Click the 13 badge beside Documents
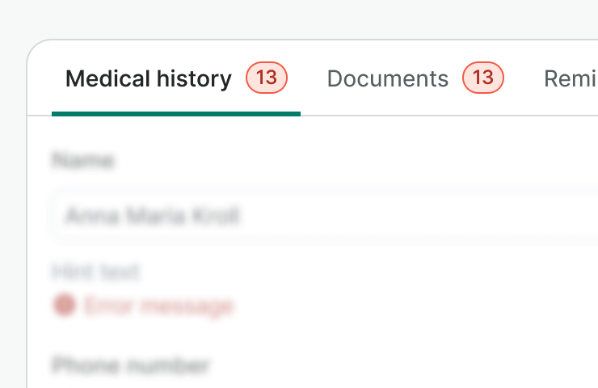 (x=483, y=78)
